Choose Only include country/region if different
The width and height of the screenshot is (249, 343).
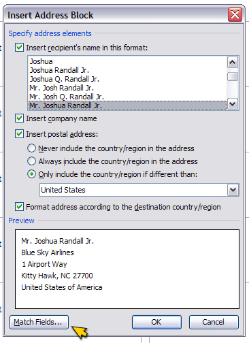click(x=31, y=174)
